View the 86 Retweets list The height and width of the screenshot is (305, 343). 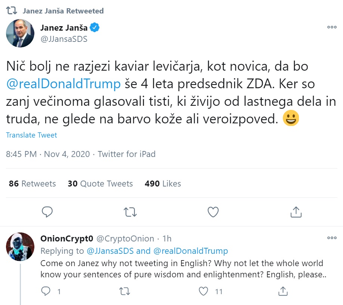click(x=33, y=184)
